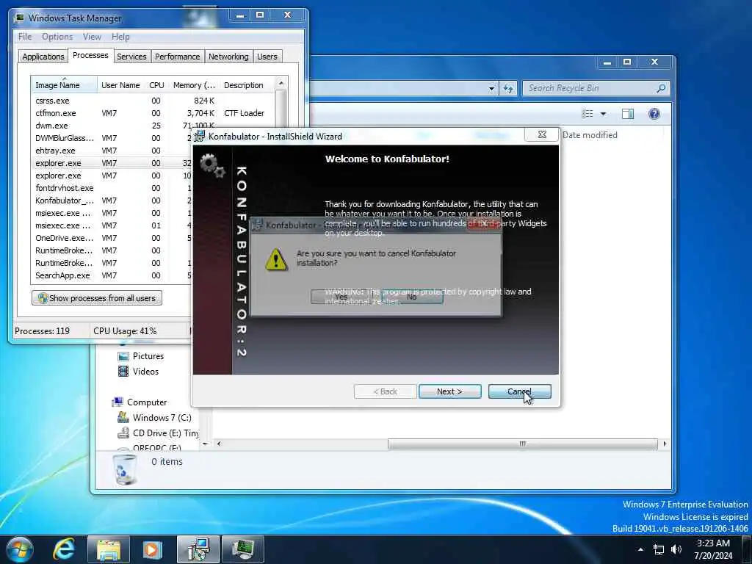Sort processes by Image Name column

coord(64,85)
